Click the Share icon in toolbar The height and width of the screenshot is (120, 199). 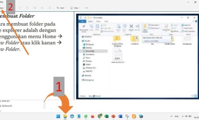click(42, 8)
